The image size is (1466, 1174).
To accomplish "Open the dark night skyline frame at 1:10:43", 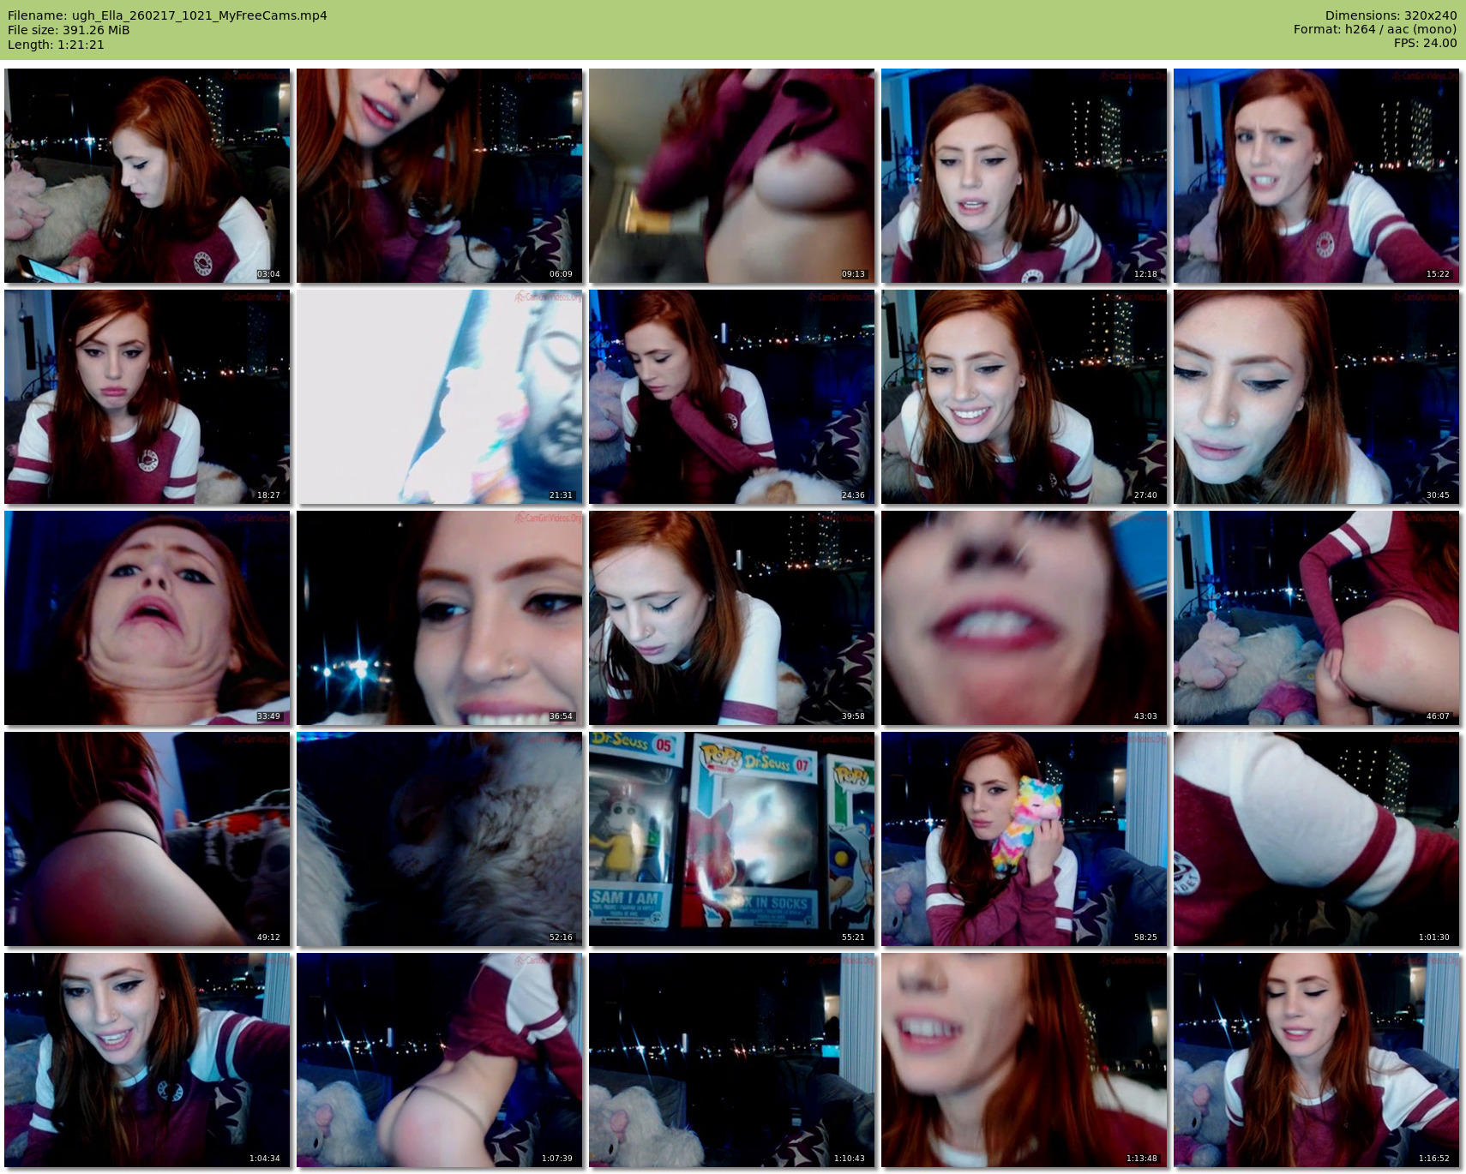I will tap(731, 1060).
